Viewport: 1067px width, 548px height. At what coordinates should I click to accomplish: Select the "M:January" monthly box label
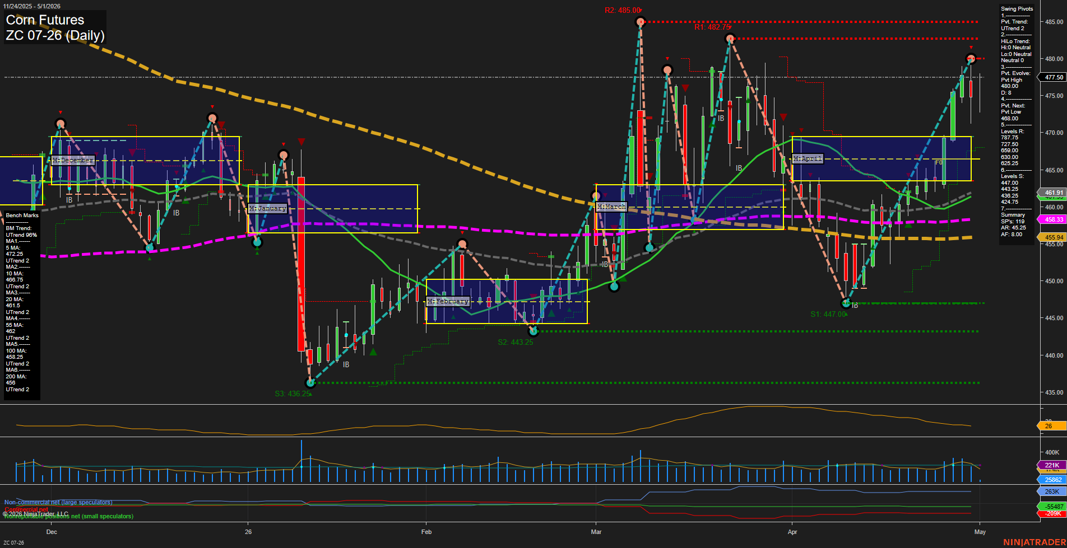(x=268, y=208)
